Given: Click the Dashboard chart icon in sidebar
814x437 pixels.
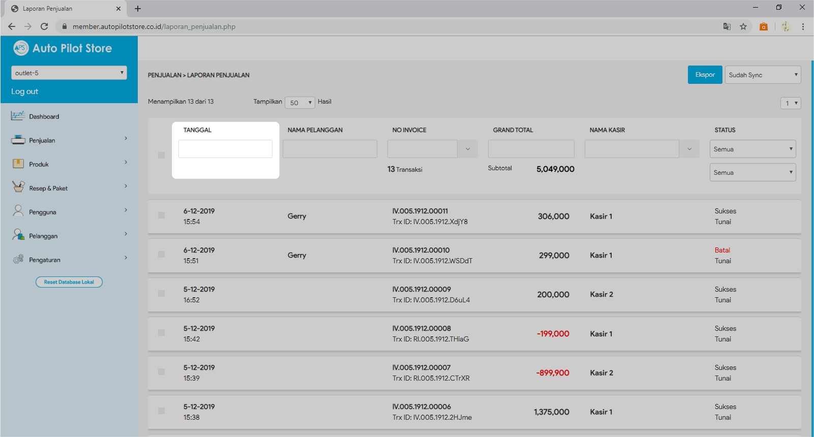Looking at the screenshot, I should [18, 116].
